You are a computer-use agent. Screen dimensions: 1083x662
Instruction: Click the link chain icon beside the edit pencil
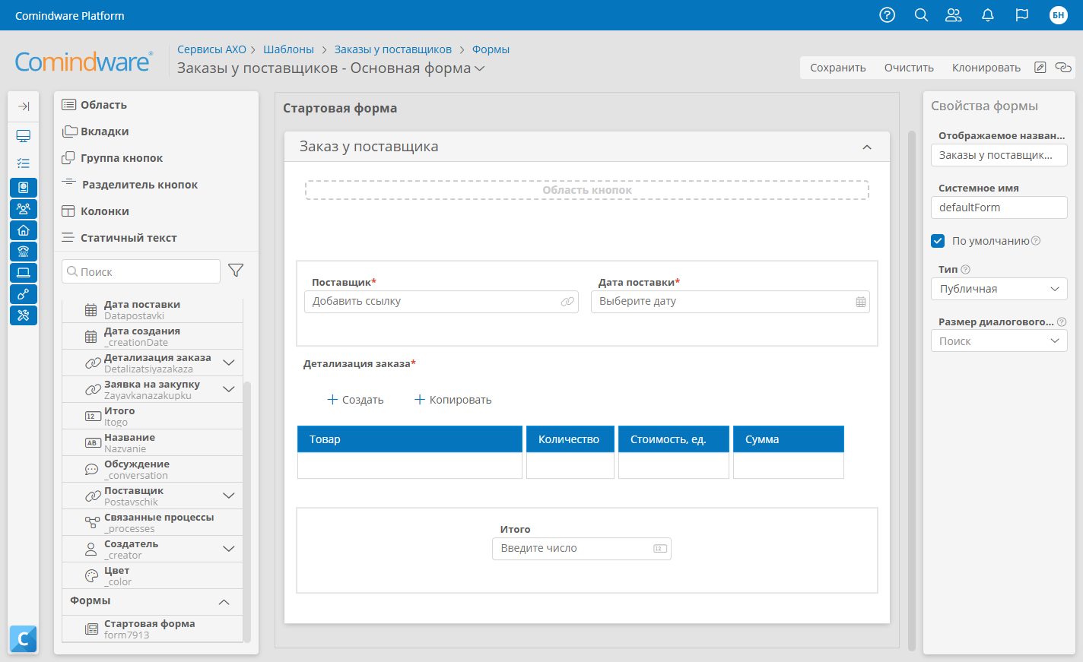point(1063,68)
